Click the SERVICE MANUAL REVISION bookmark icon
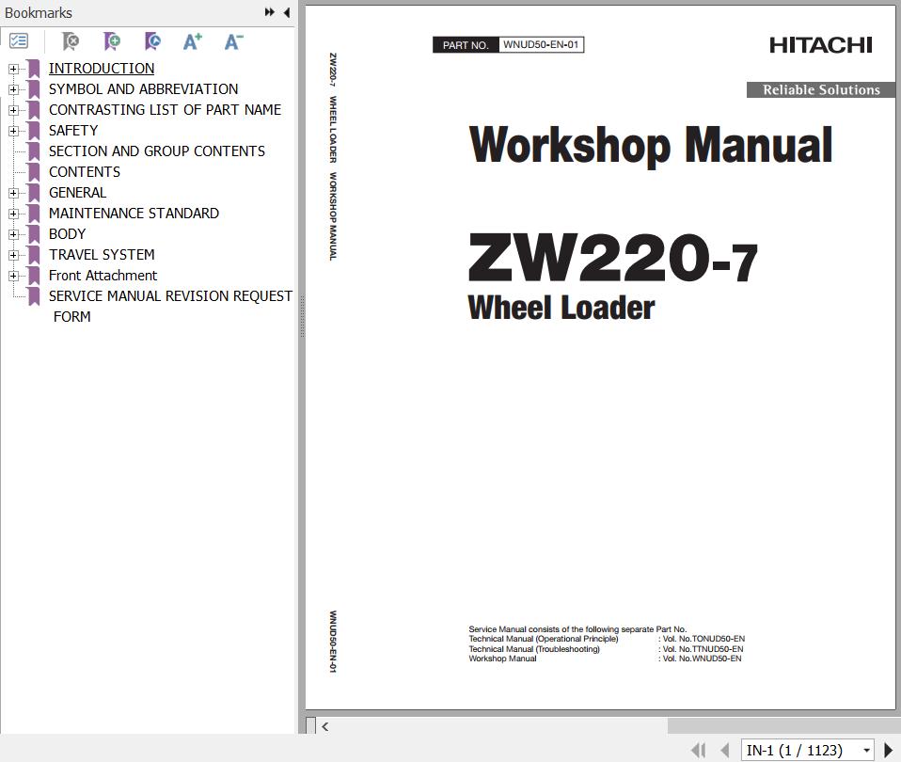The width and height of the screenshot is (901, 762). [x=34, y=296]
